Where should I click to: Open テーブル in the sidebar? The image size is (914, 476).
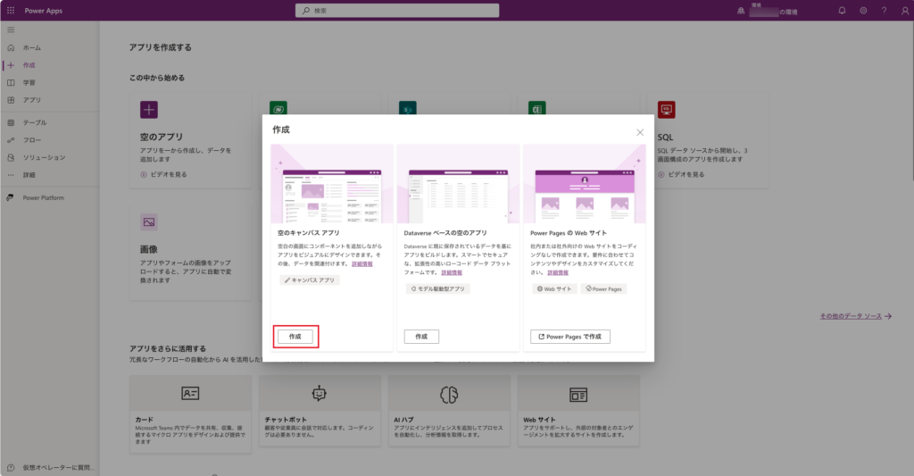tap(35, 122)
